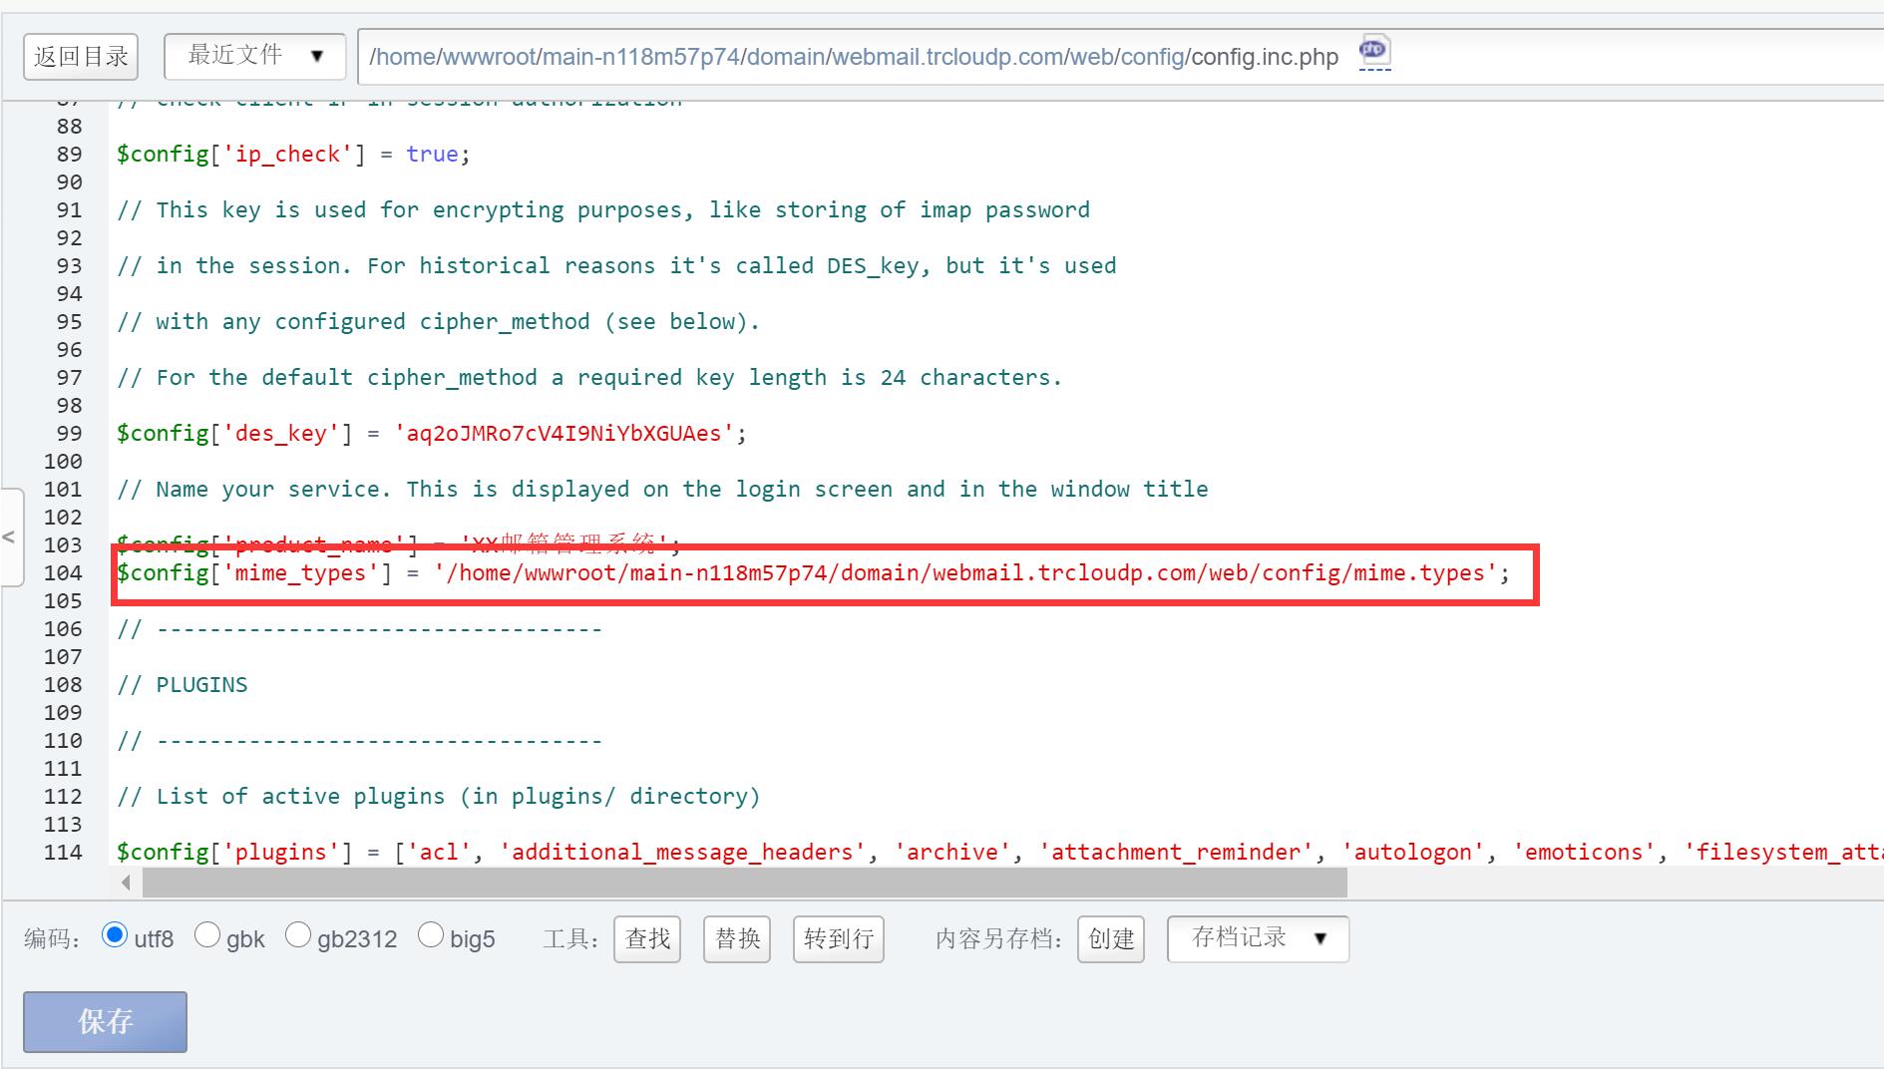The height and width of the screenshot is (1077, 1884).
Task: Expand the 存档记录 dropdown
Action: coord(1258,938)
